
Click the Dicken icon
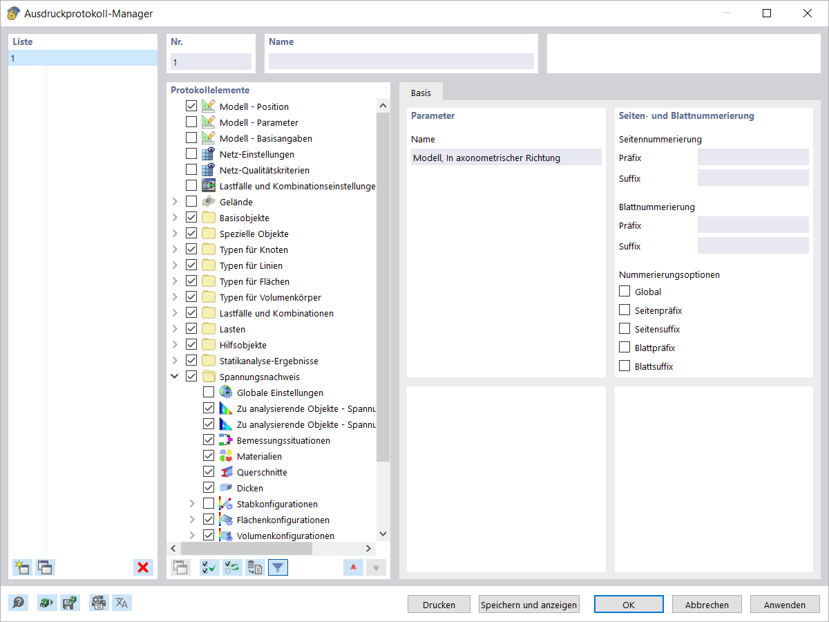tap(226, 488)
